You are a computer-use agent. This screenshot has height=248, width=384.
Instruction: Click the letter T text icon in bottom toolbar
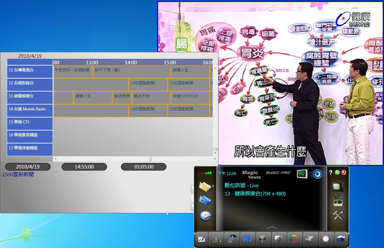(216, 239)
